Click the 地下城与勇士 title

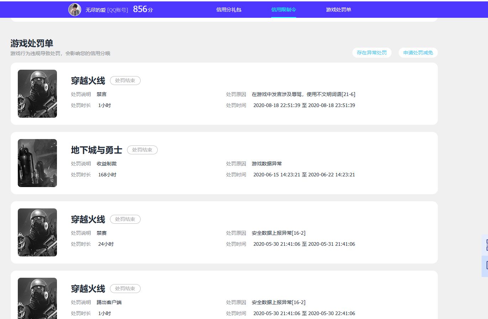[x=96, y=150]
